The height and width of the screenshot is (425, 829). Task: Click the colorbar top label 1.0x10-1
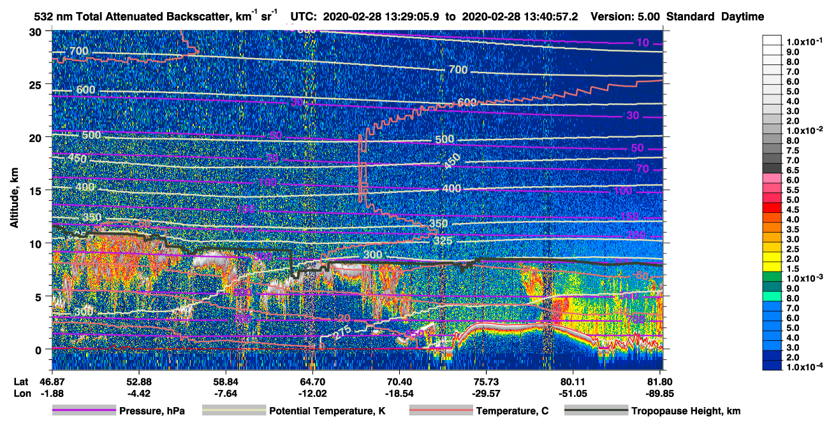pos(805,41)
